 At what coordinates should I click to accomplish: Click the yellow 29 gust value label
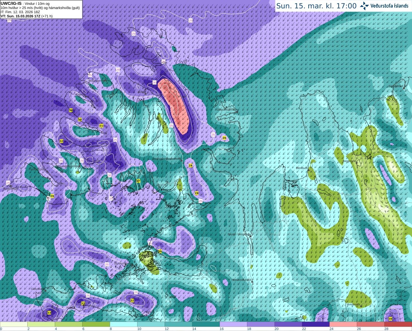52,196
